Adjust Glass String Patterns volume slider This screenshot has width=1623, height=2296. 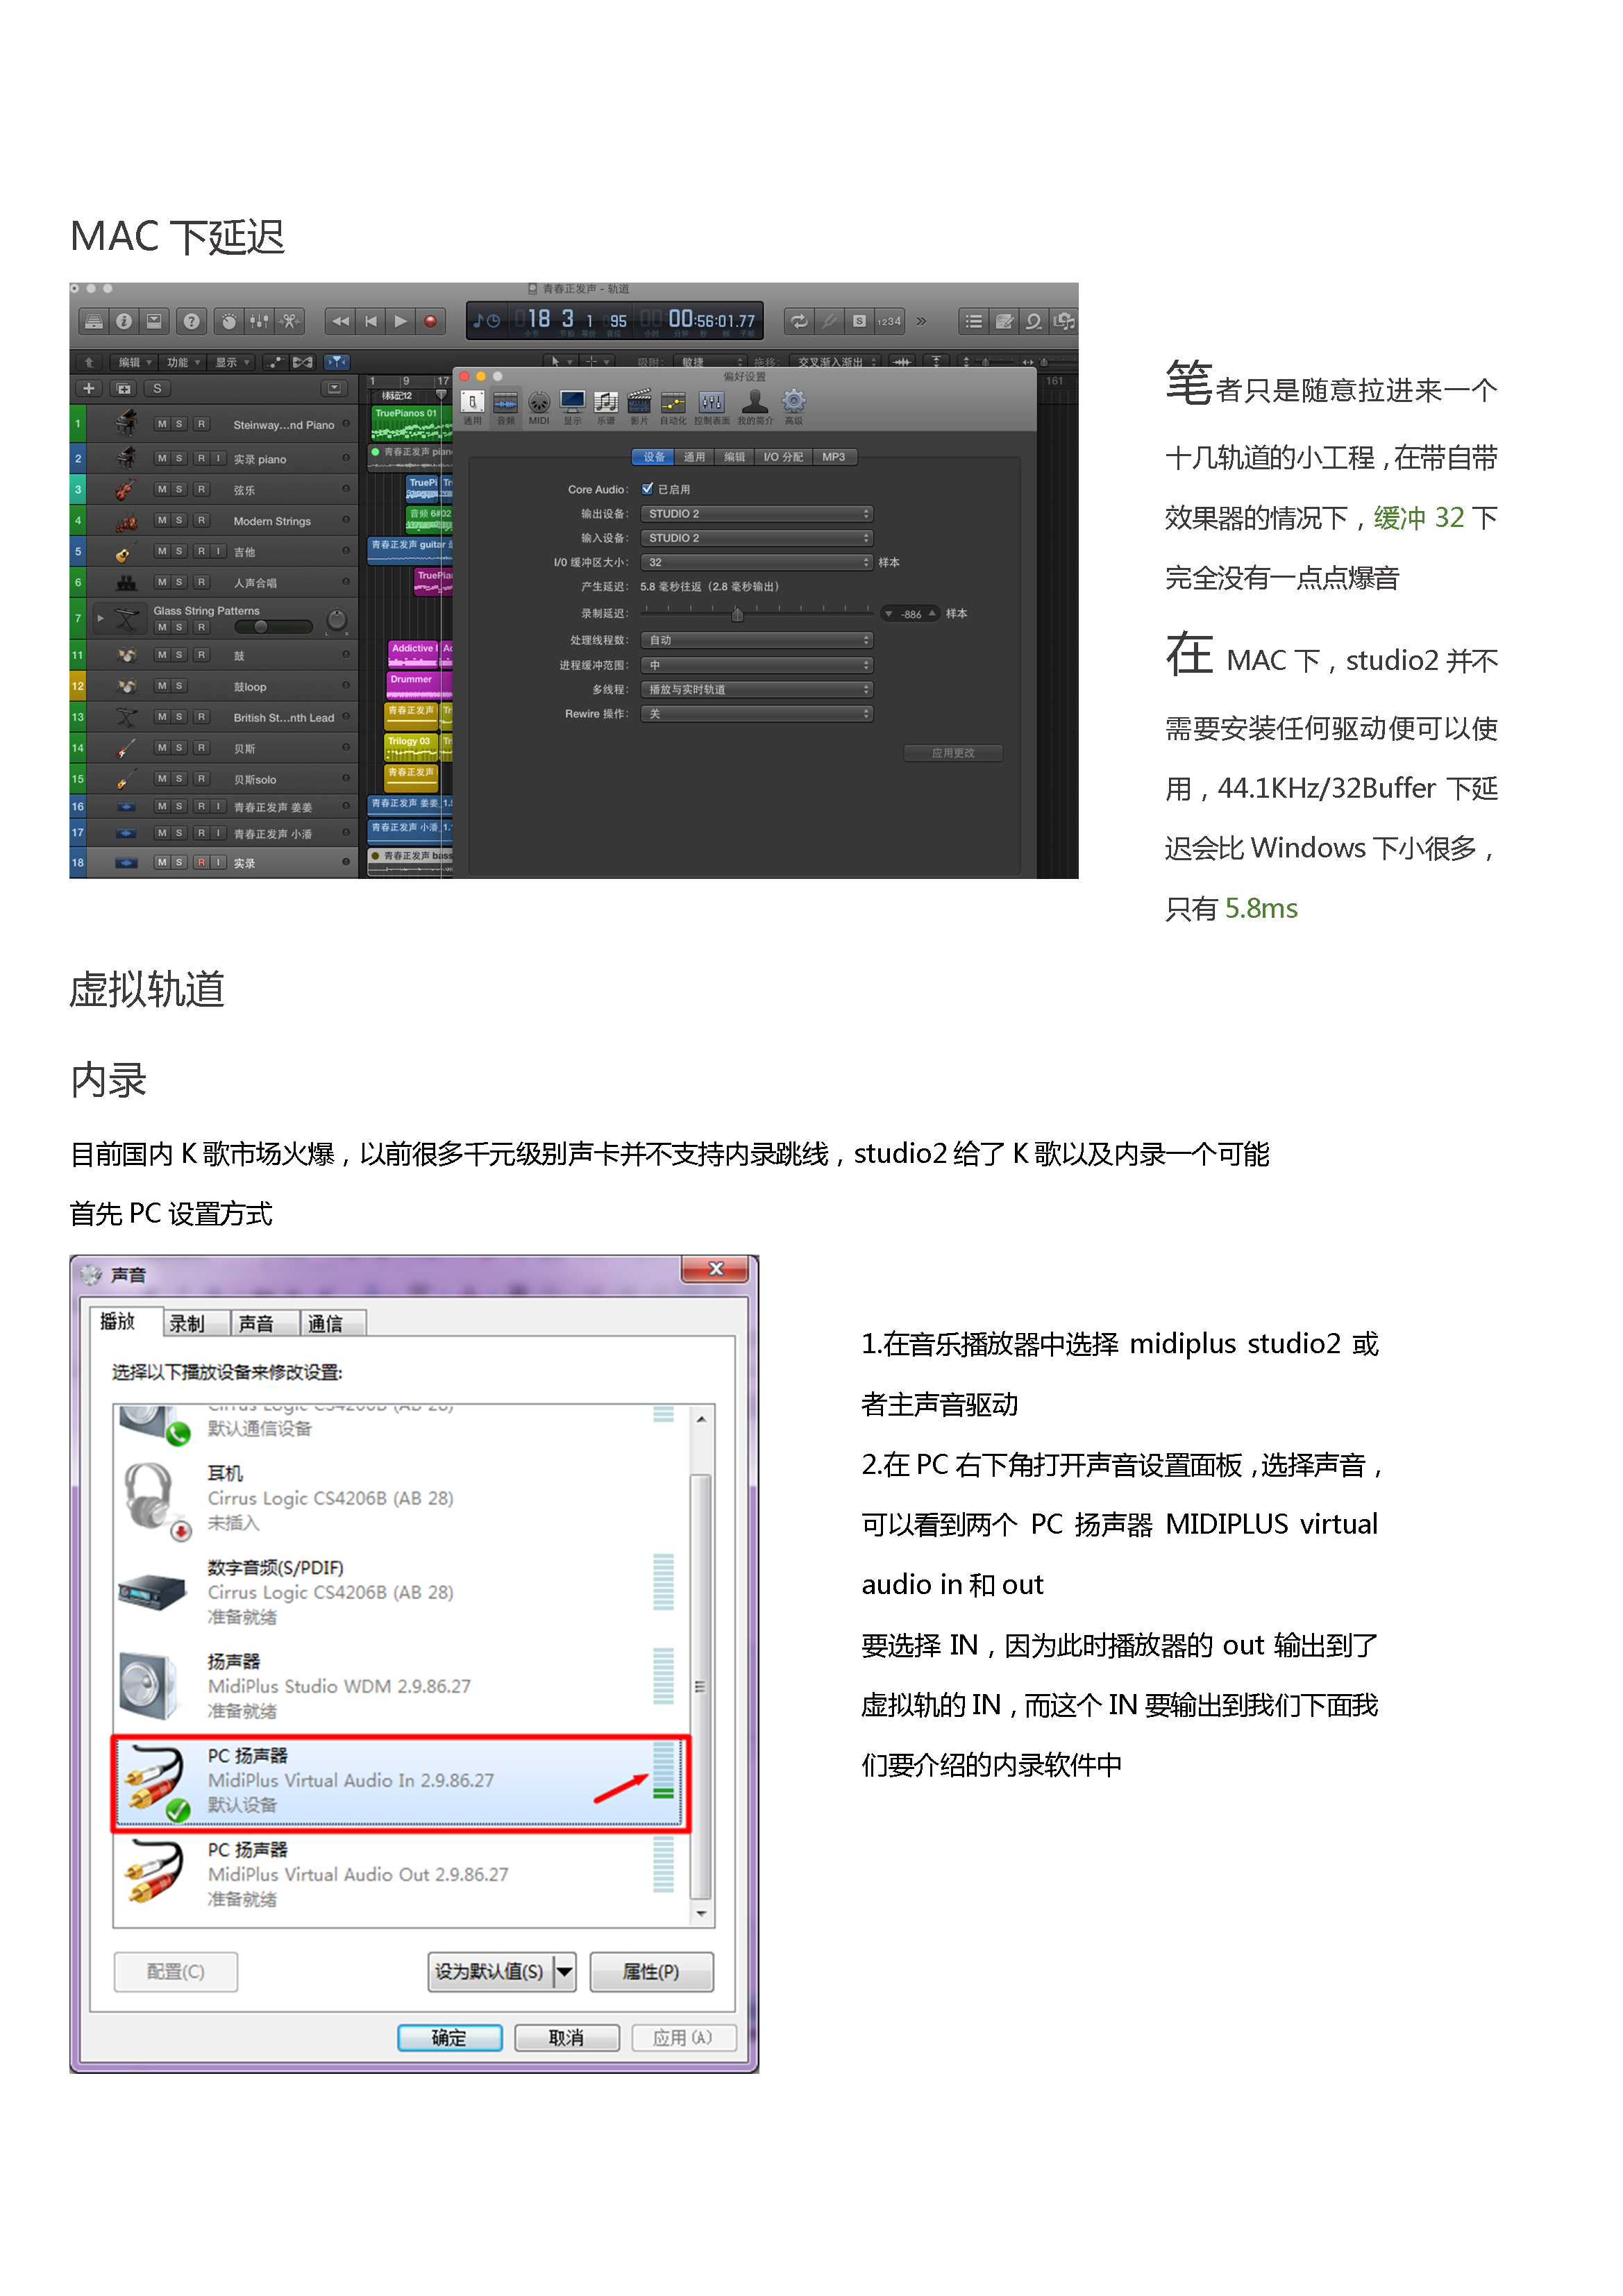(273, 627)
